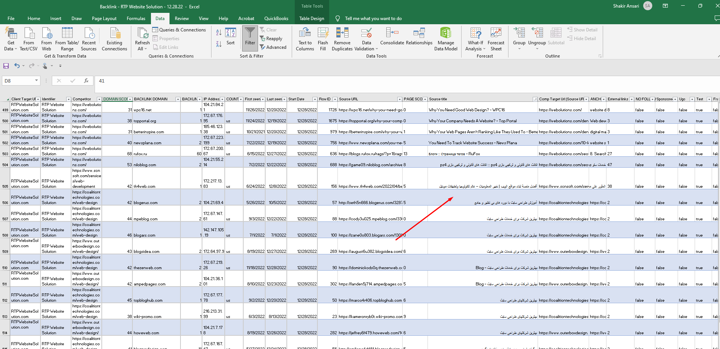720x349 pixels.
Task: Open Queries & Connections pane
Action: coord(179,30)
